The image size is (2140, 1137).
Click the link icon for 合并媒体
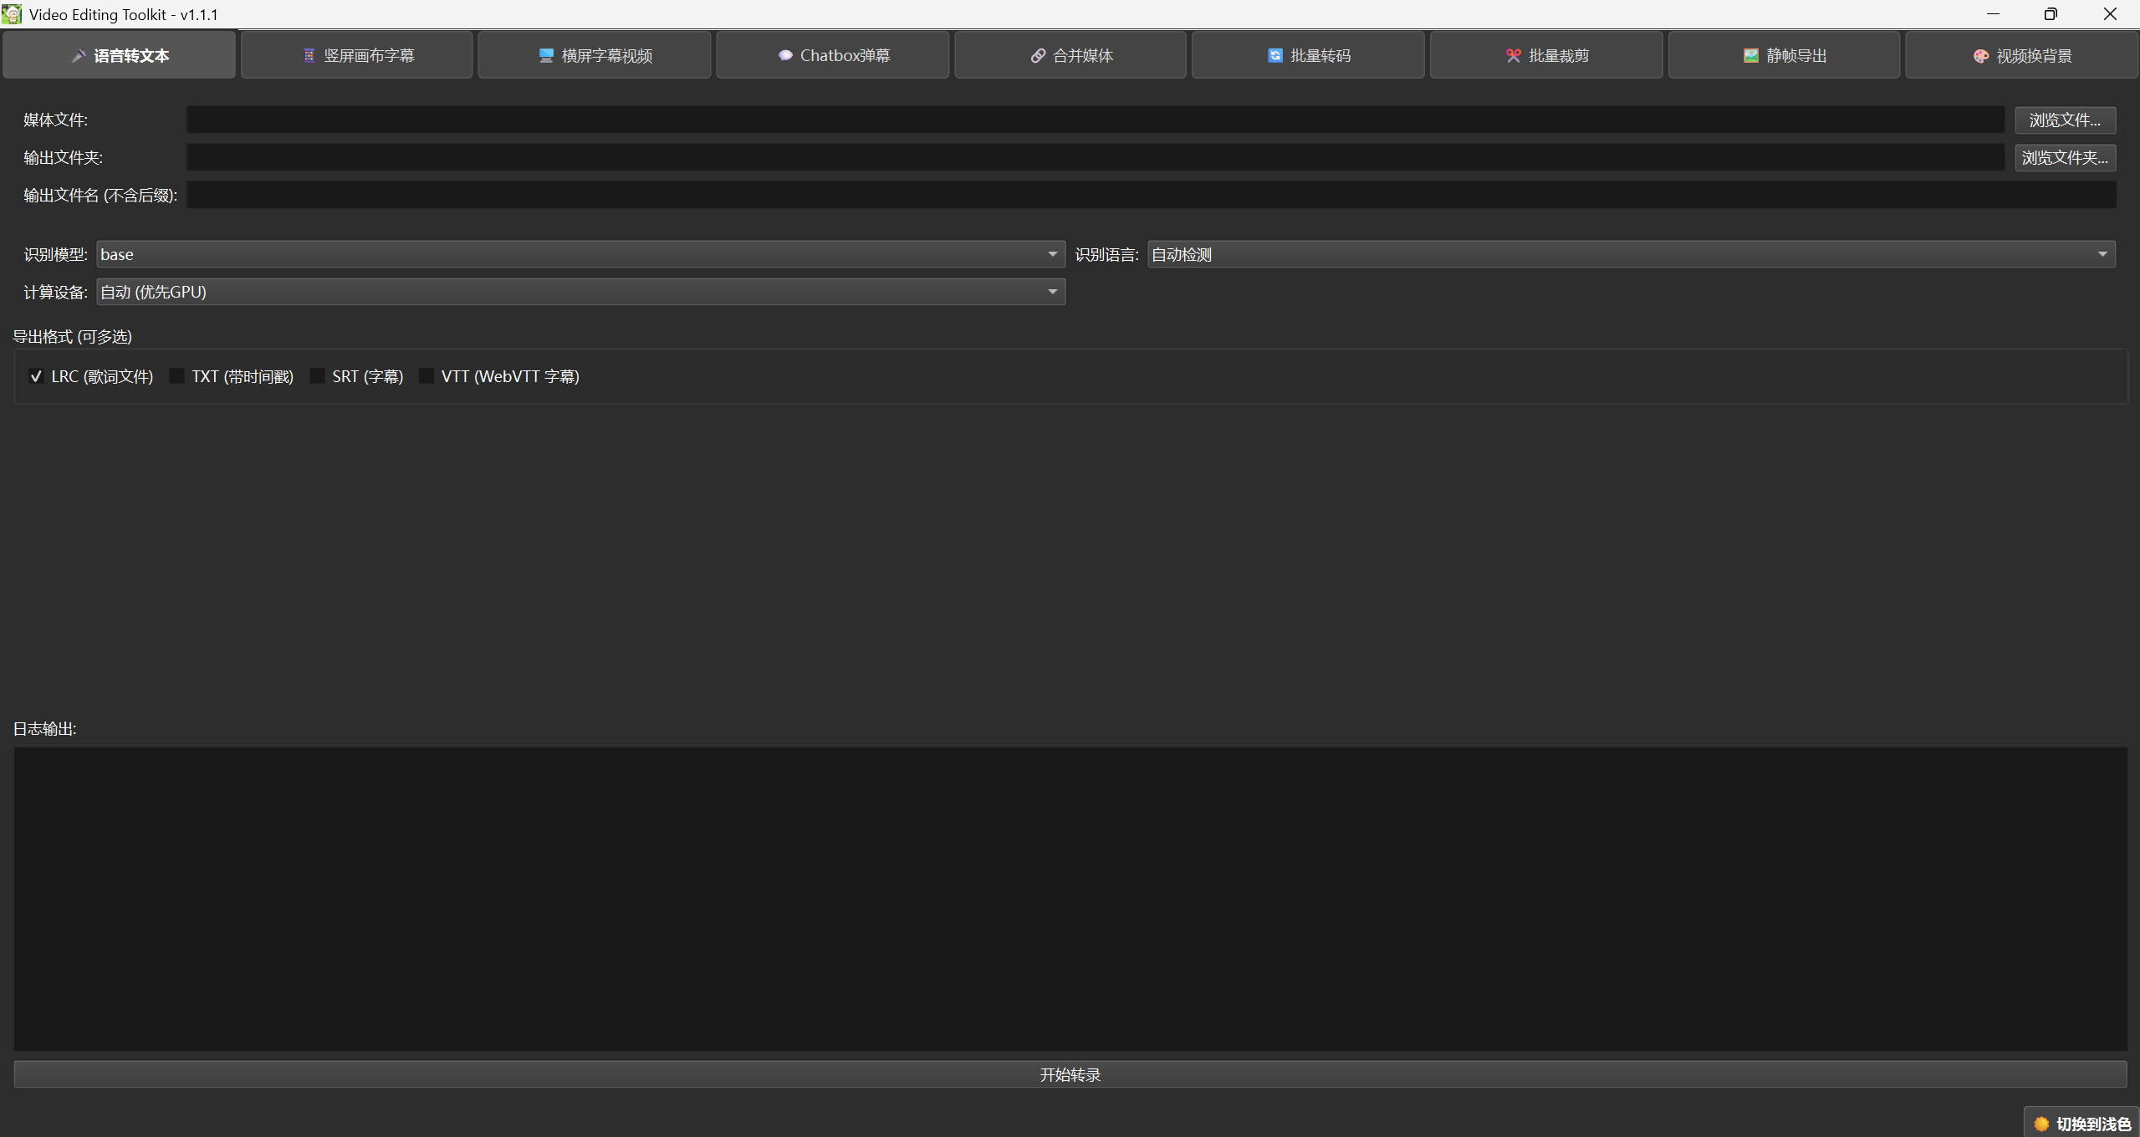click(1038, 56)
